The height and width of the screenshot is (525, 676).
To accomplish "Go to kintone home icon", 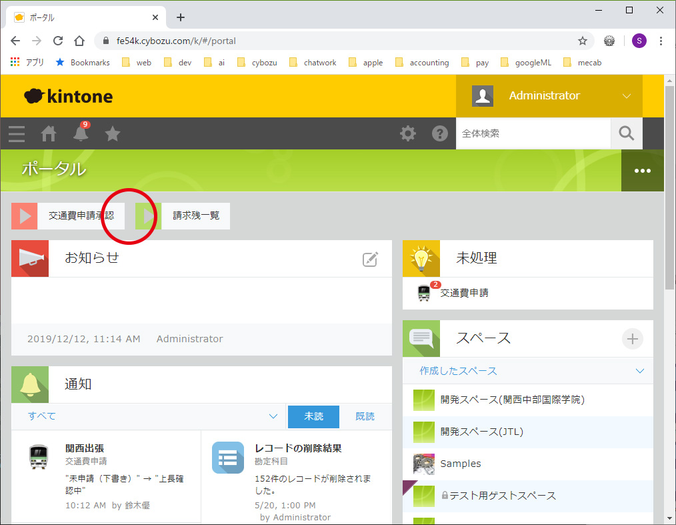I will point(48,133).
